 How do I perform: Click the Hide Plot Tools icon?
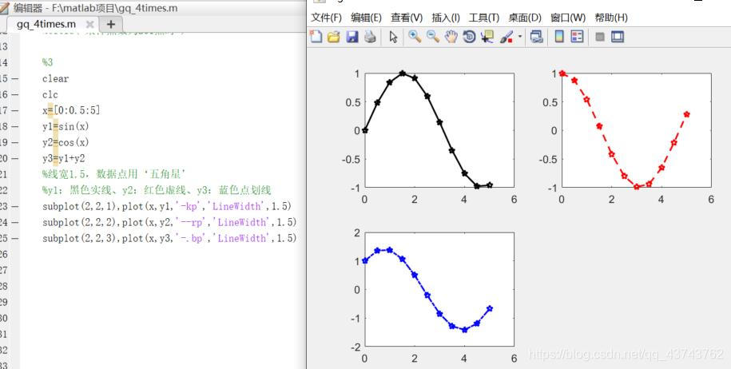600,37
